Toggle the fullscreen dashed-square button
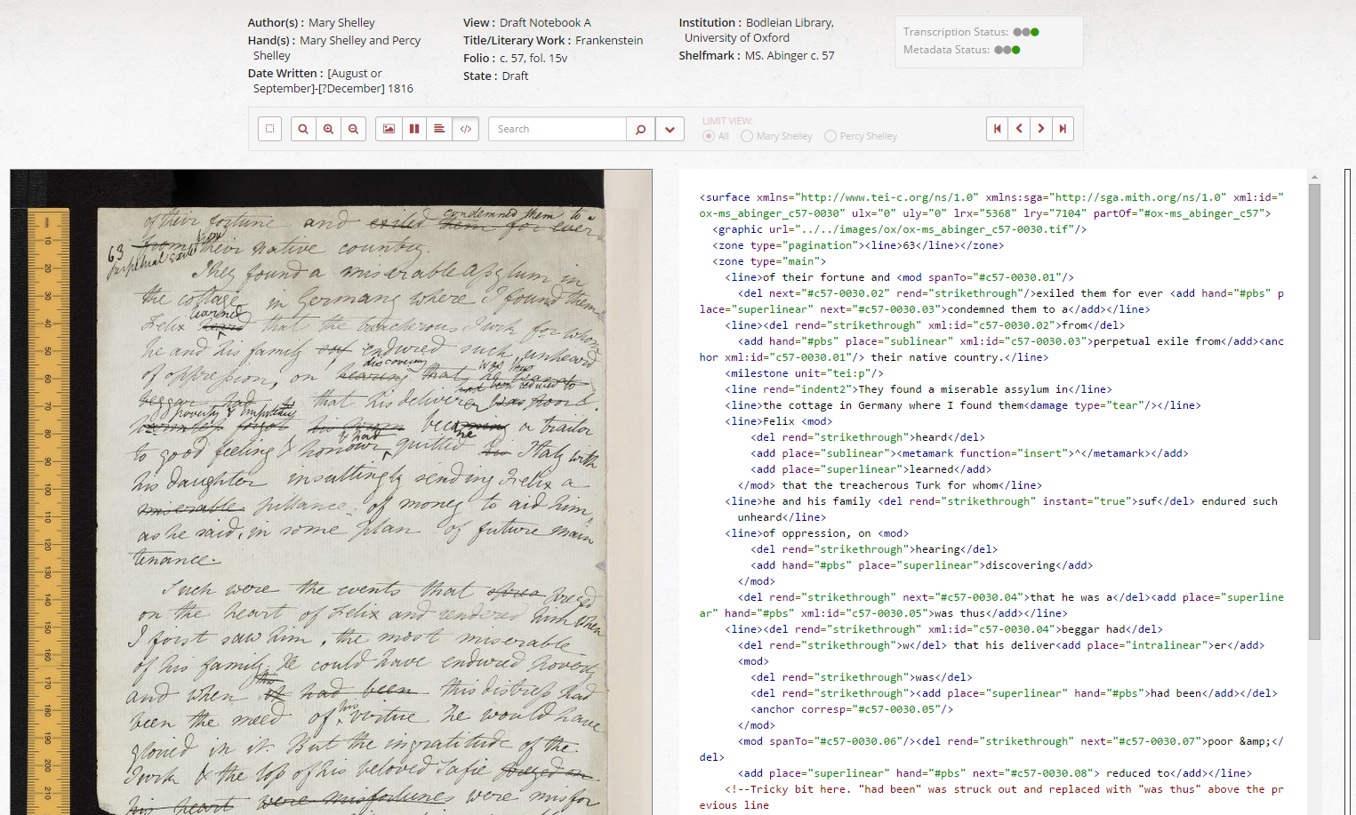1356x815 pixels. 269,129
